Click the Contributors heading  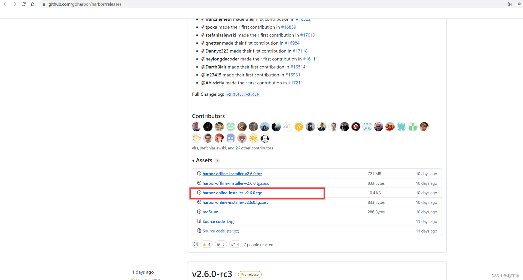(208, 116)
